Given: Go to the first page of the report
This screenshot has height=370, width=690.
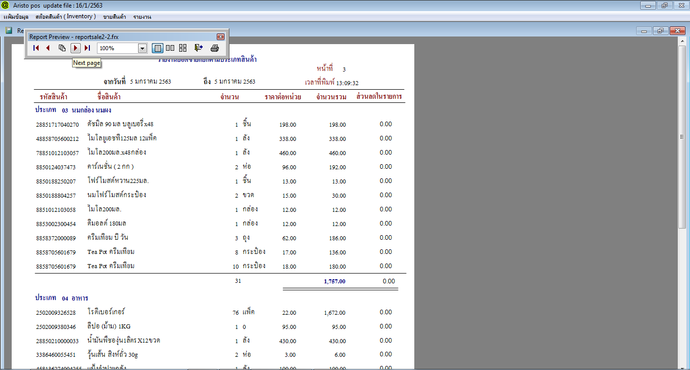Looking at the screenshot, I should tap(36, 48).
